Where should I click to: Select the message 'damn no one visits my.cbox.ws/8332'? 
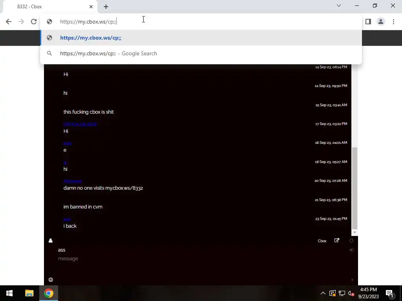coord(103,188)
